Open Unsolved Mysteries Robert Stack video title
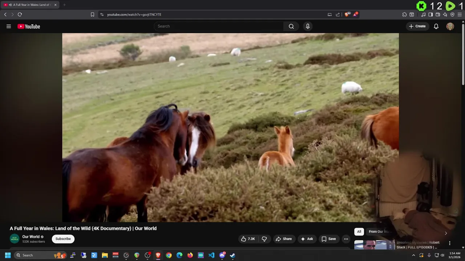This screenshot has height=261, width=465. point(418,245)
